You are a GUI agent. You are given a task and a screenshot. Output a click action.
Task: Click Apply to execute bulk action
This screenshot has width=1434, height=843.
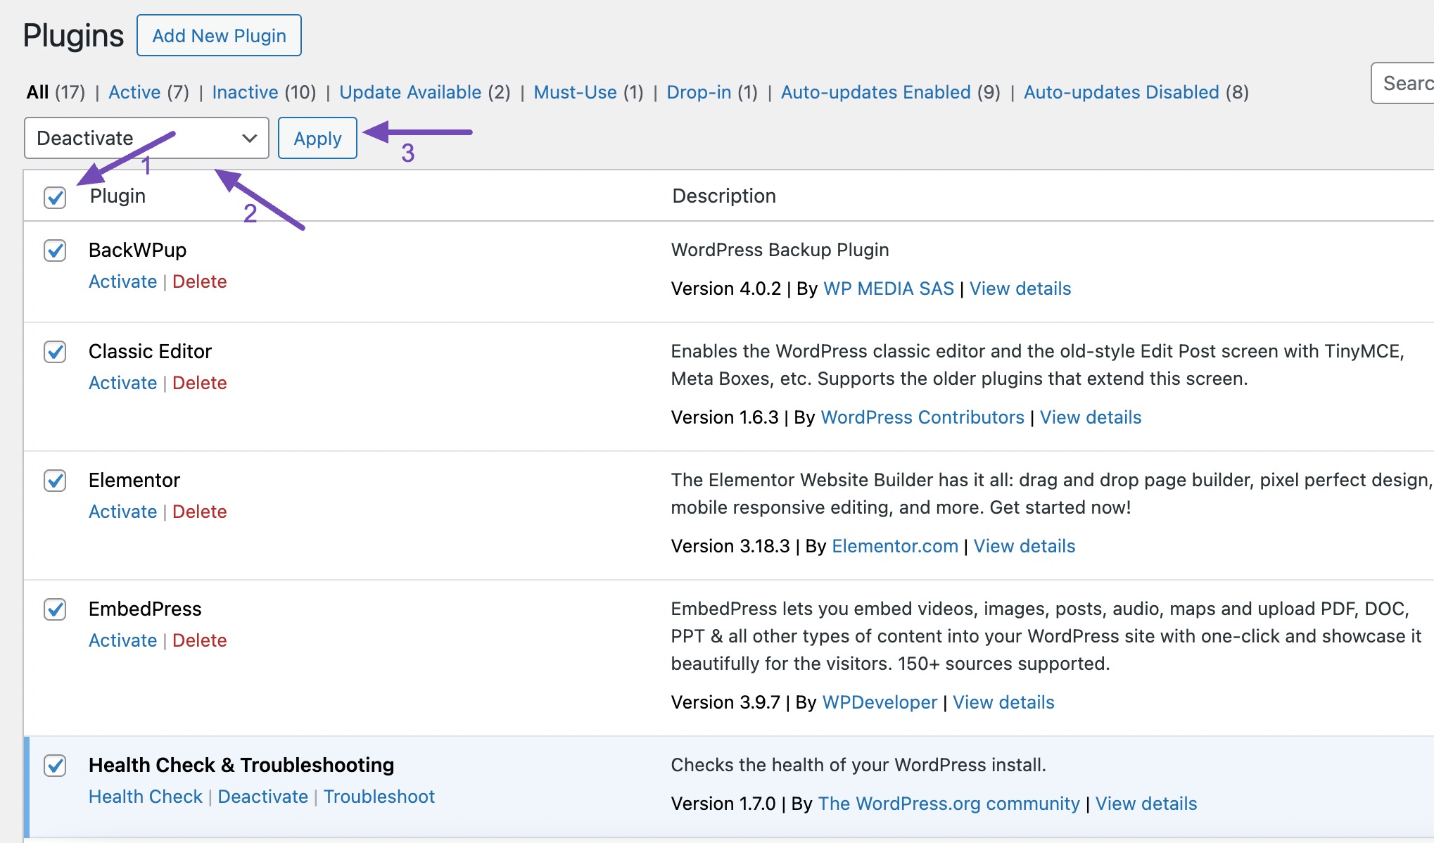tap(316, 137)
